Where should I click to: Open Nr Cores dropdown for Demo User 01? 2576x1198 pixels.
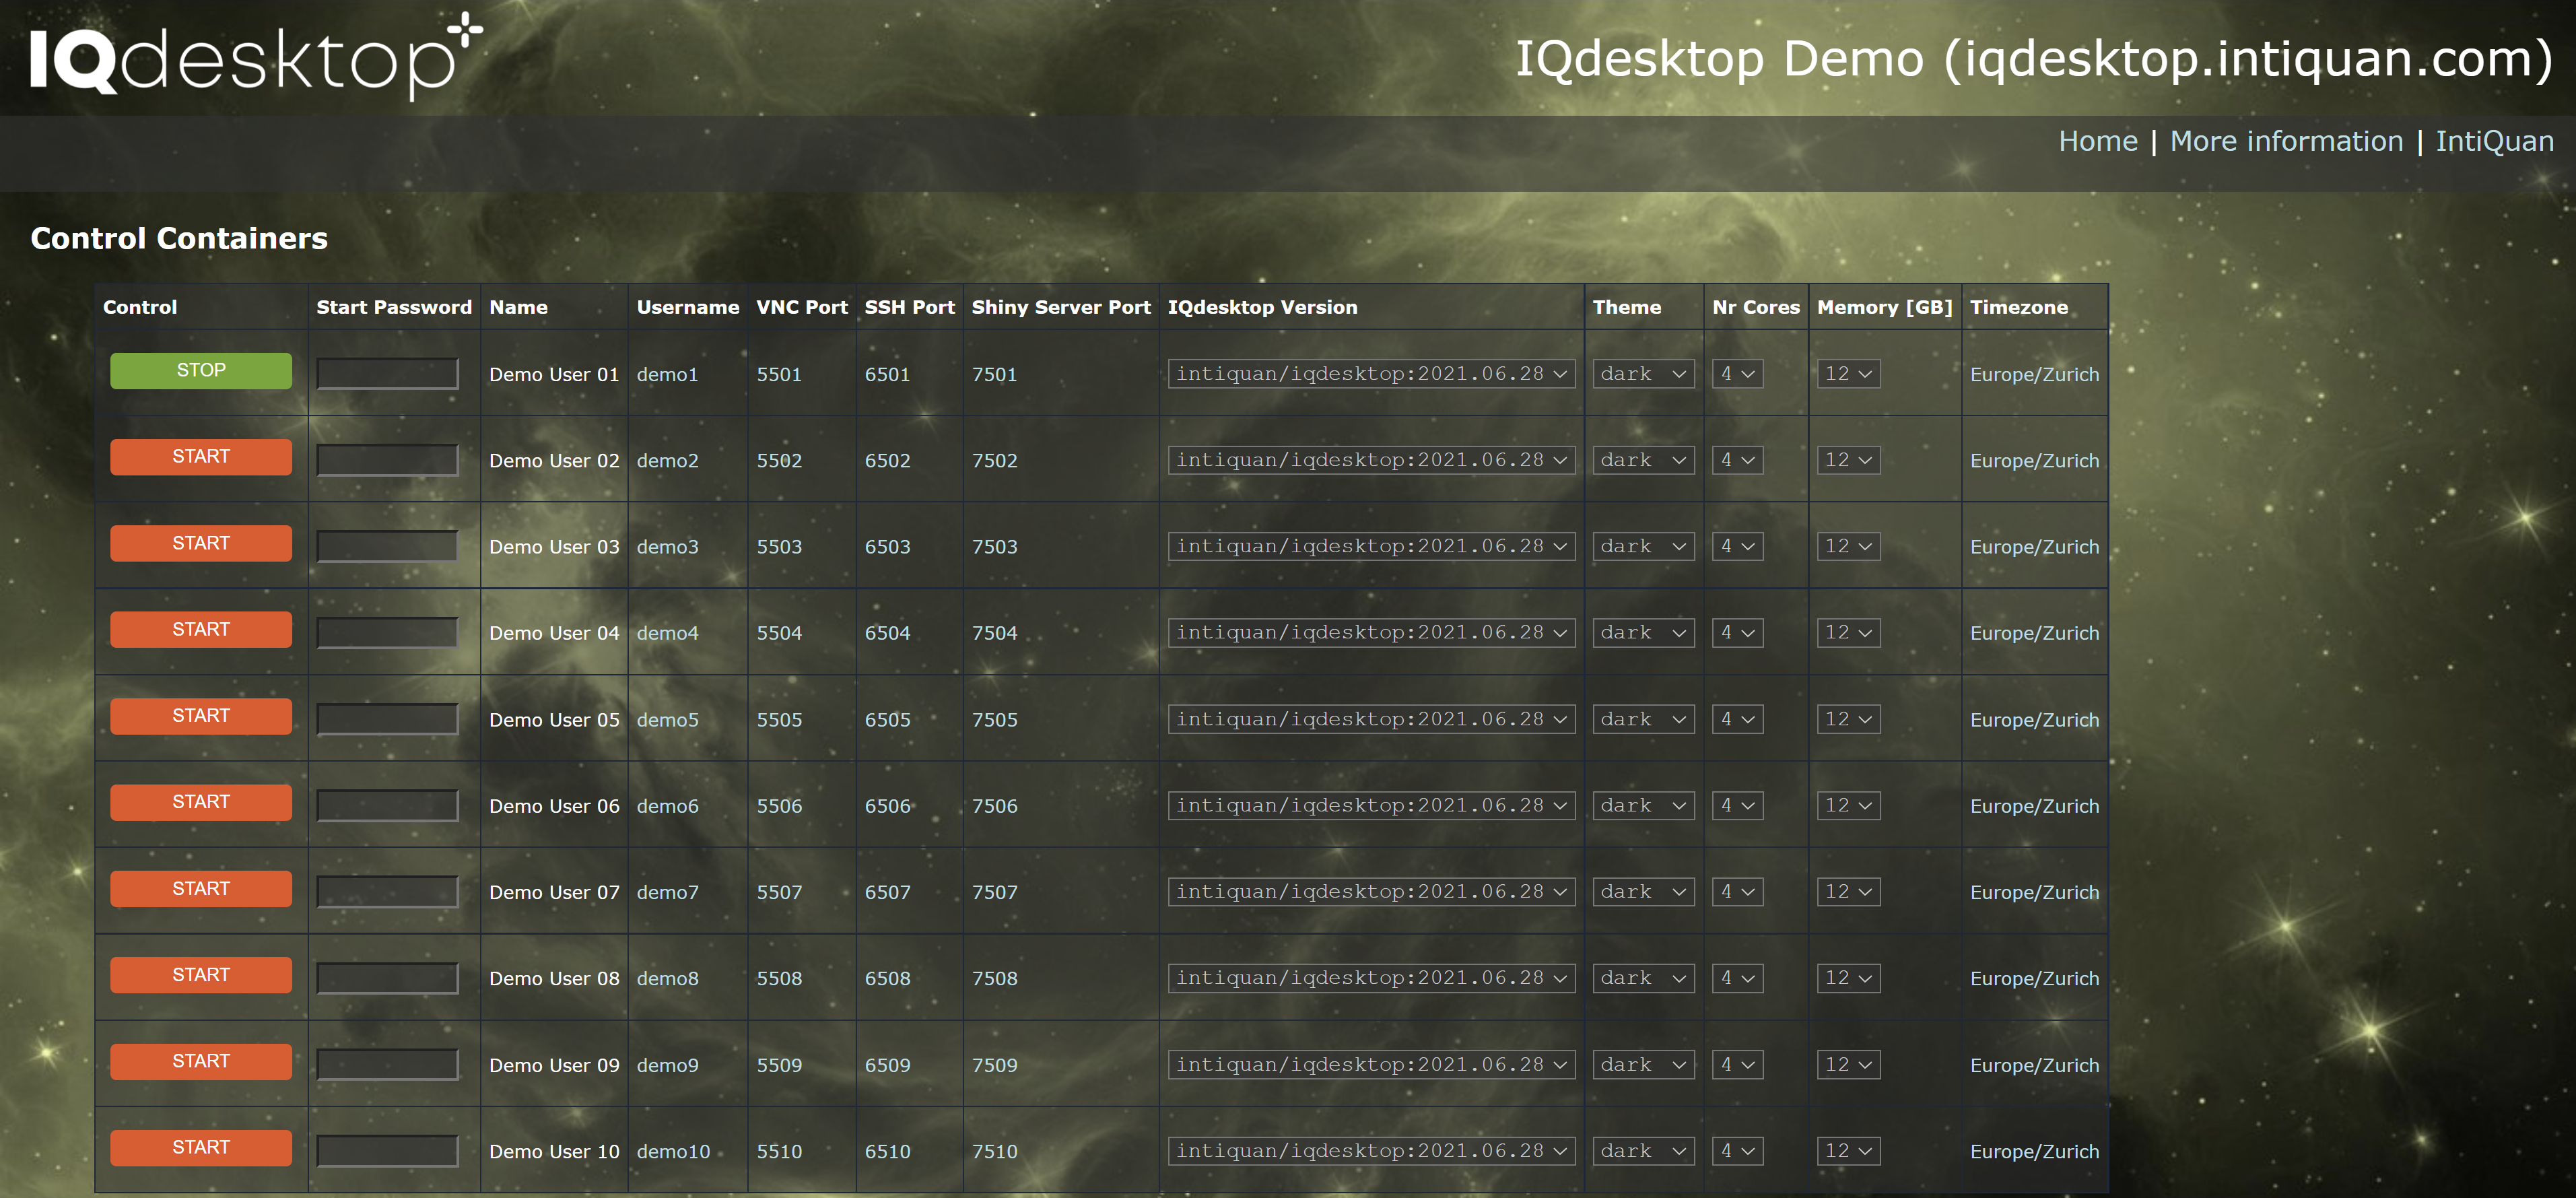(x=1737, y=374)
